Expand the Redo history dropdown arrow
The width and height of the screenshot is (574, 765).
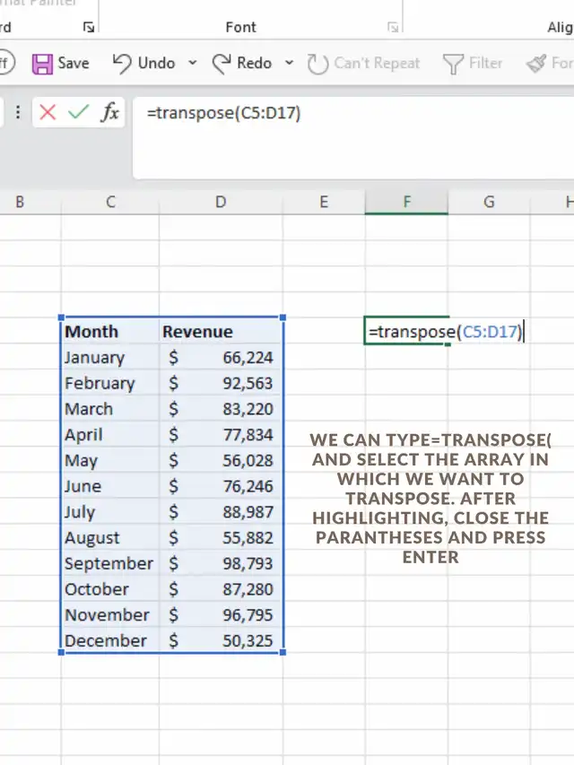point(289,64)
